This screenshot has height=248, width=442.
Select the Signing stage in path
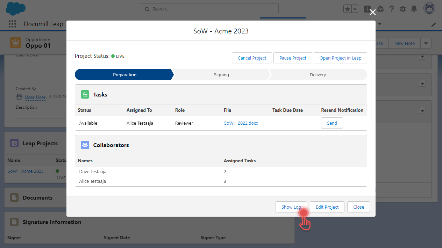221,75
